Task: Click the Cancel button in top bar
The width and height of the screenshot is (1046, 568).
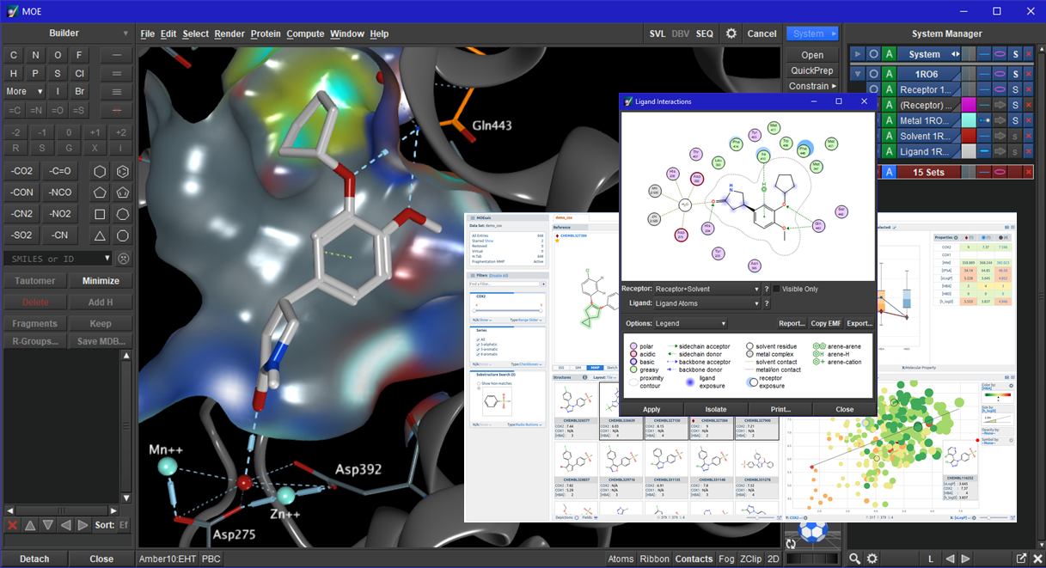Action: click(762, 34)
